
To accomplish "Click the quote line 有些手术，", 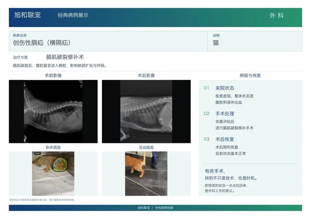I will click(215, 171).
